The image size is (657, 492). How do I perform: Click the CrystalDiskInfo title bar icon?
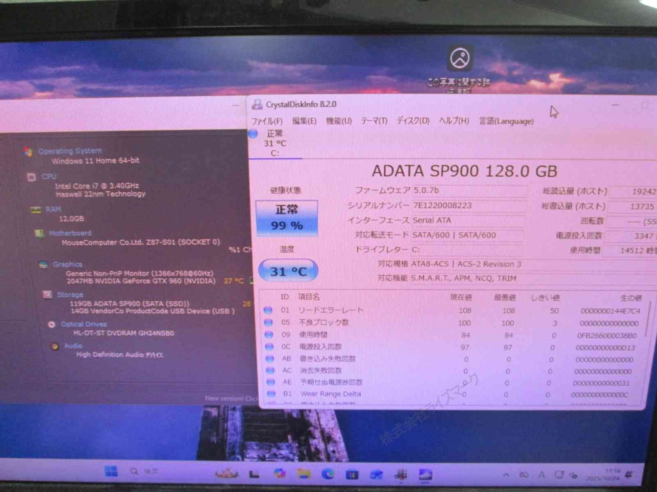click(x=257, y=105)
